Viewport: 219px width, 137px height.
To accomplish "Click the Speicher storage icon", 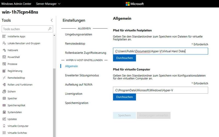I will [x=4, y=98].
